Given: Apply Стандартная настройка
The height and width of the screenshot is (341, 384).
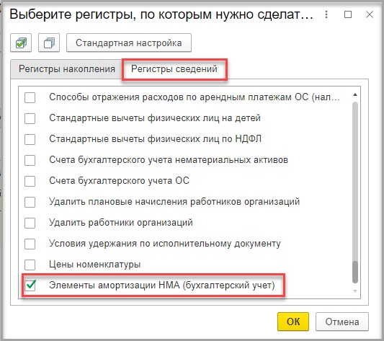Looking at the screenshot, I should (129, 43).
